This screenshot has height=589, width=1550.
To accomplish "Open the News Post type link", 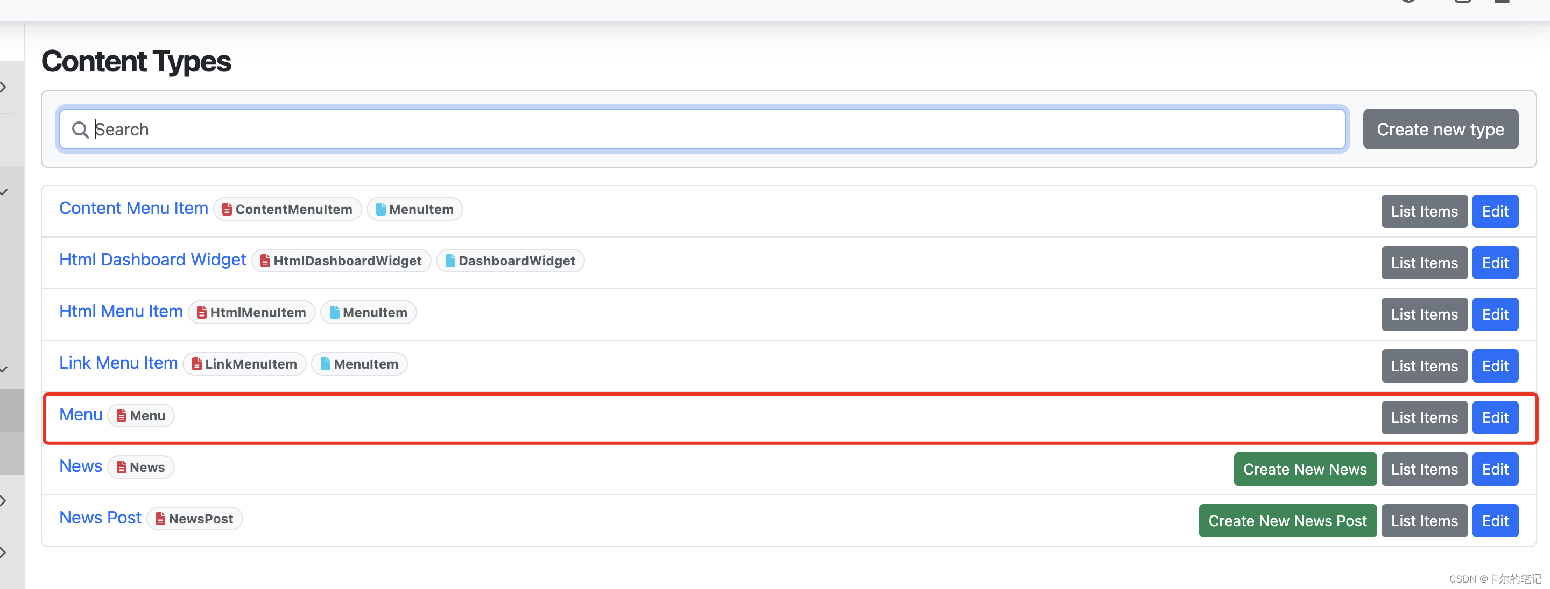I will (100, 518).
